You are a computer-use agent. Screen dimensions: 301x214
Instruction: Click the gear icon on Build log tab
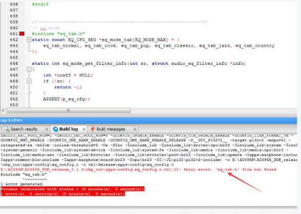pyautogui.click(x=55, y=129)
